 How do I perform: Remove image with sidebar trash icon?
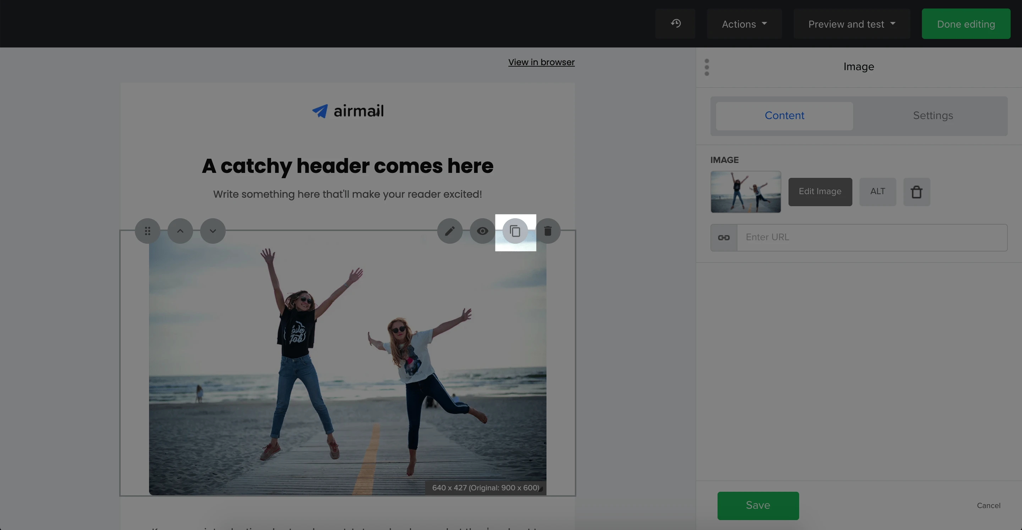pyautogui.click(x=917, y=192)
